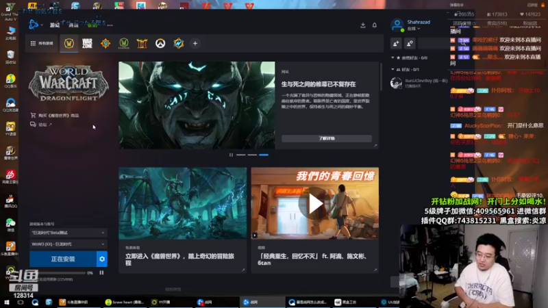The width and height of the screenshot is (548, 308).
Task: Open 黑盒工坊 taskbar item
Action: click(x=353, y=302)
